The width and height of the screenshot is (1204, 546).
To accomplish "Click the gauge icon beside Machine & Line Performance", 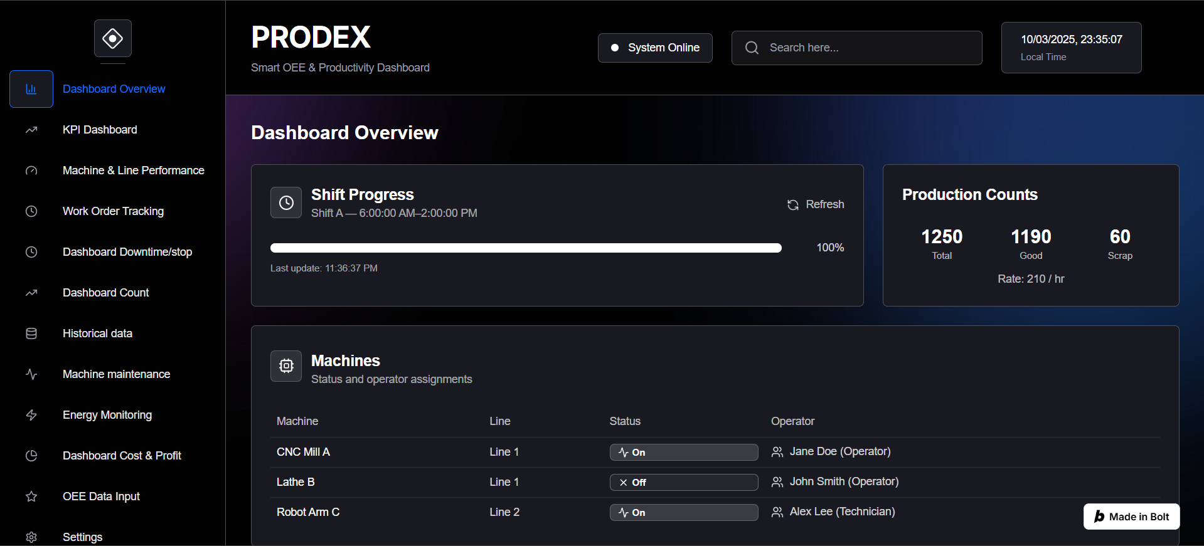I will click(31, 171).
